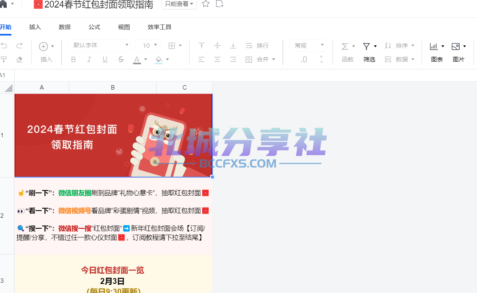
Task: Open the 公式 tab
Action: 94,27
